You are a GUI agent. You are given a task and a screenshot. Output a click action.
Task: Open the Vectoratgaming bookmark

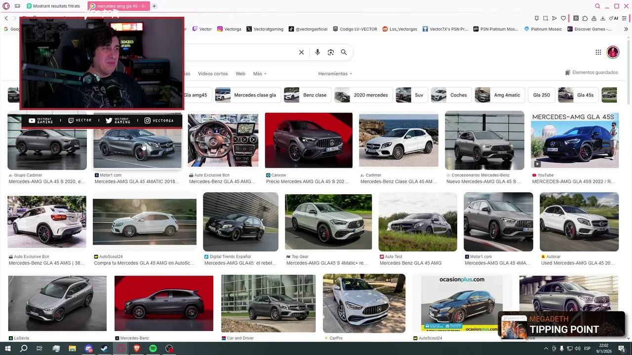pyautogui.click(x=265, y=29)
